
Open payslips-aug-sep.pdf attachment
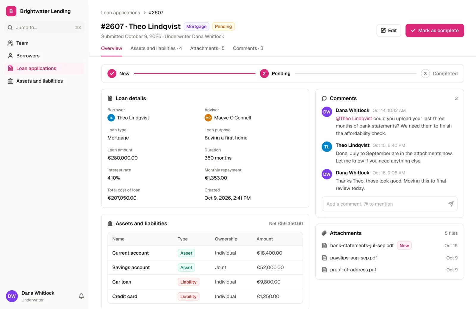[x=353, y=258]
